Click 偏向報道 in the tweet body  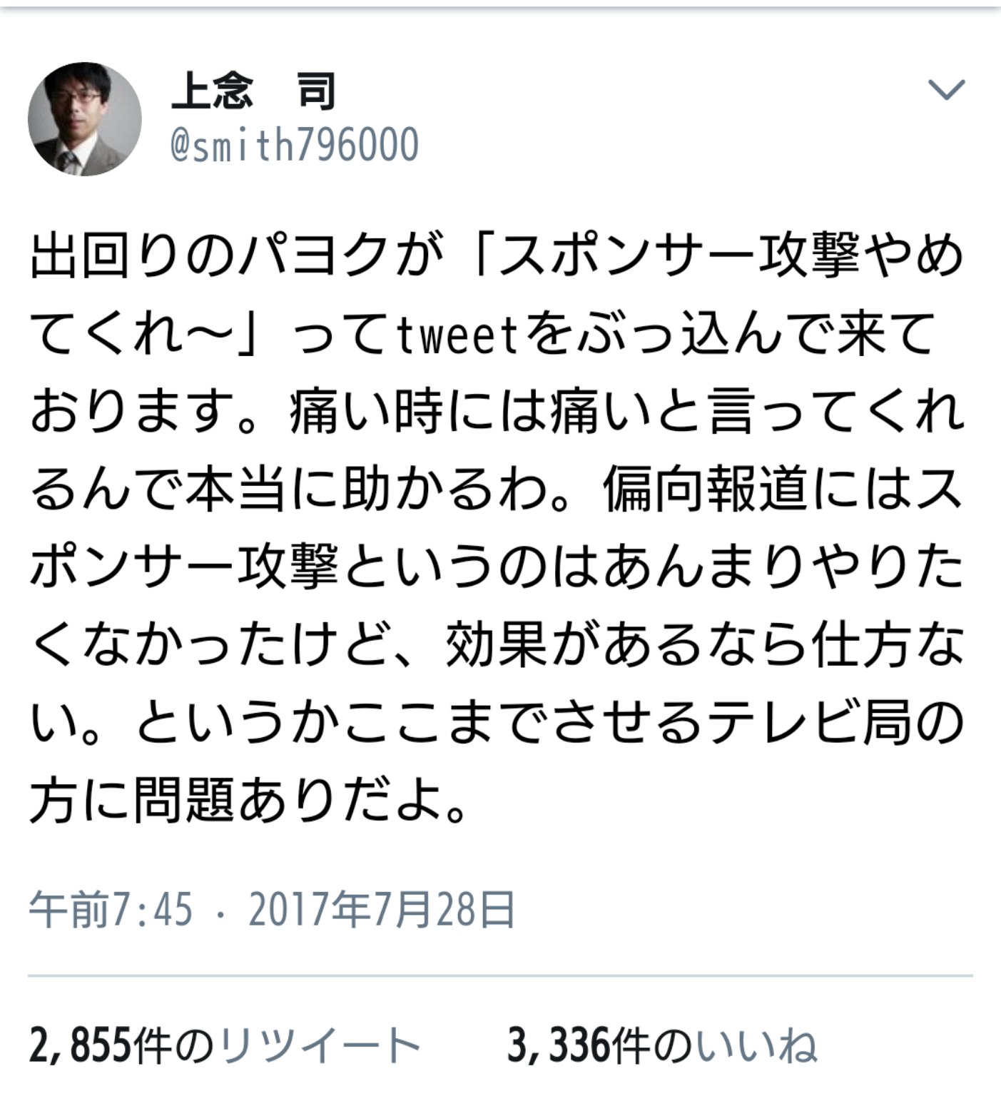click(706, 491)
